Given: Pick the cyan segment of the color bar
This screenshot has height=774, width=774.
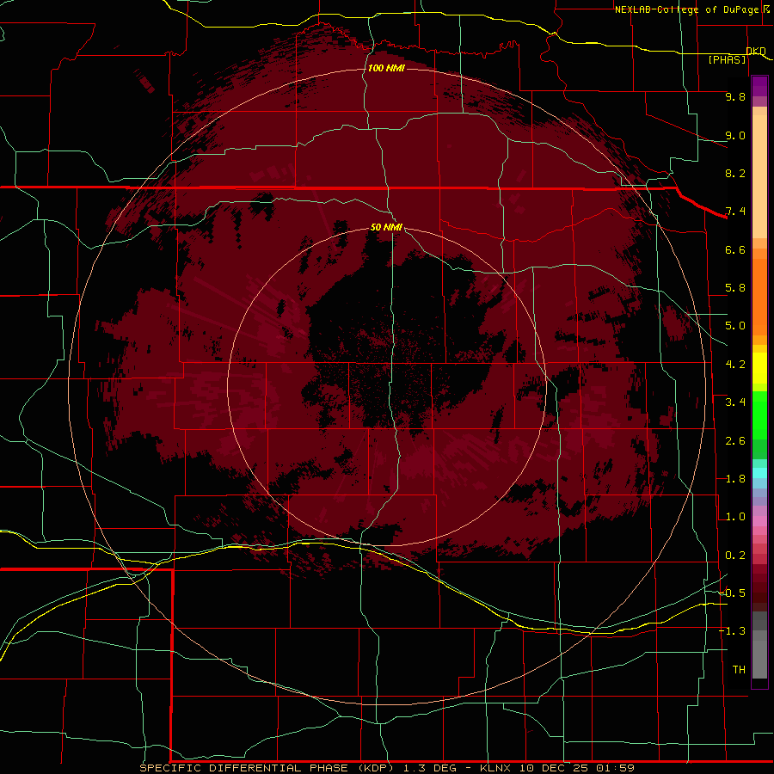Looking at the screenshot, I should coord(759,473).
